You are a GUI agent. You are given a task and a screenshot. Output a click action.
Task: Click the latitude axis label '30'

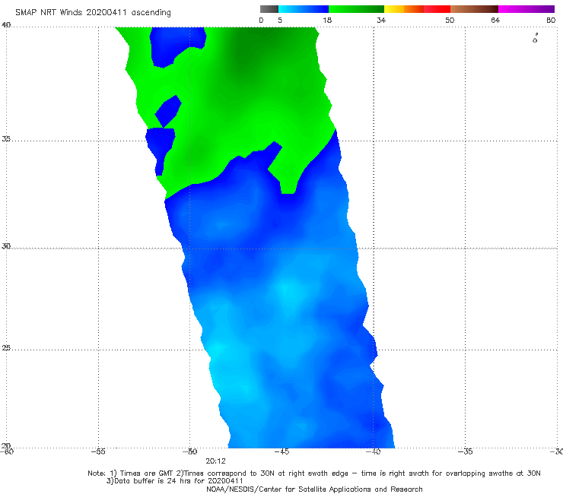6,246
